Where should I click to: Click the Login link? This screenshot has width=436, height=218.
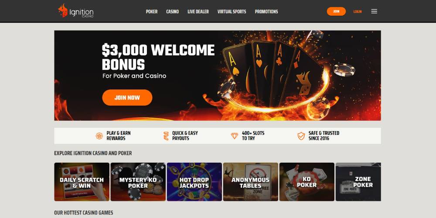tap(358, 11)
